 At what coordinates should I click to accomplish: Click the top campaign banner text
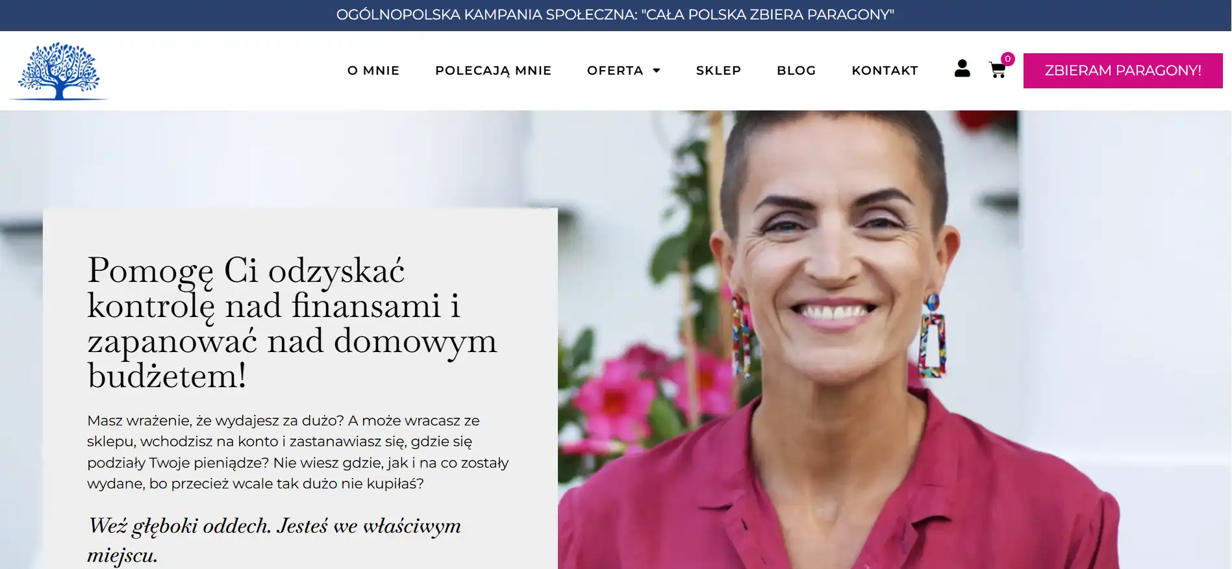click(x=615, y=14)
